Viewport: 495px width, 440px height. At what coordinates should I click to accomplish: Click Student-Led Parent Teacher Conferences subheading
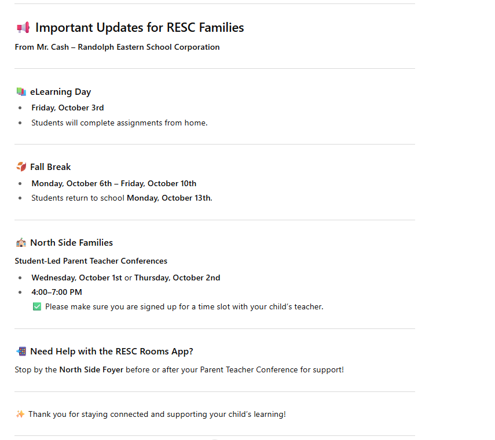[x=91, y=261]
